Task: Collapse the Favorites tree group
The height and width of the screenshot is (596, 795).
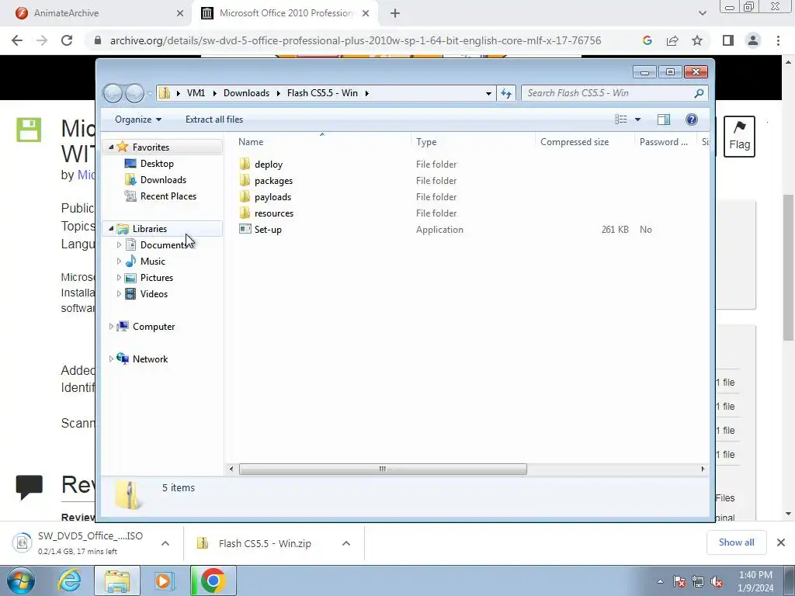Action: [x=111, y=147]
